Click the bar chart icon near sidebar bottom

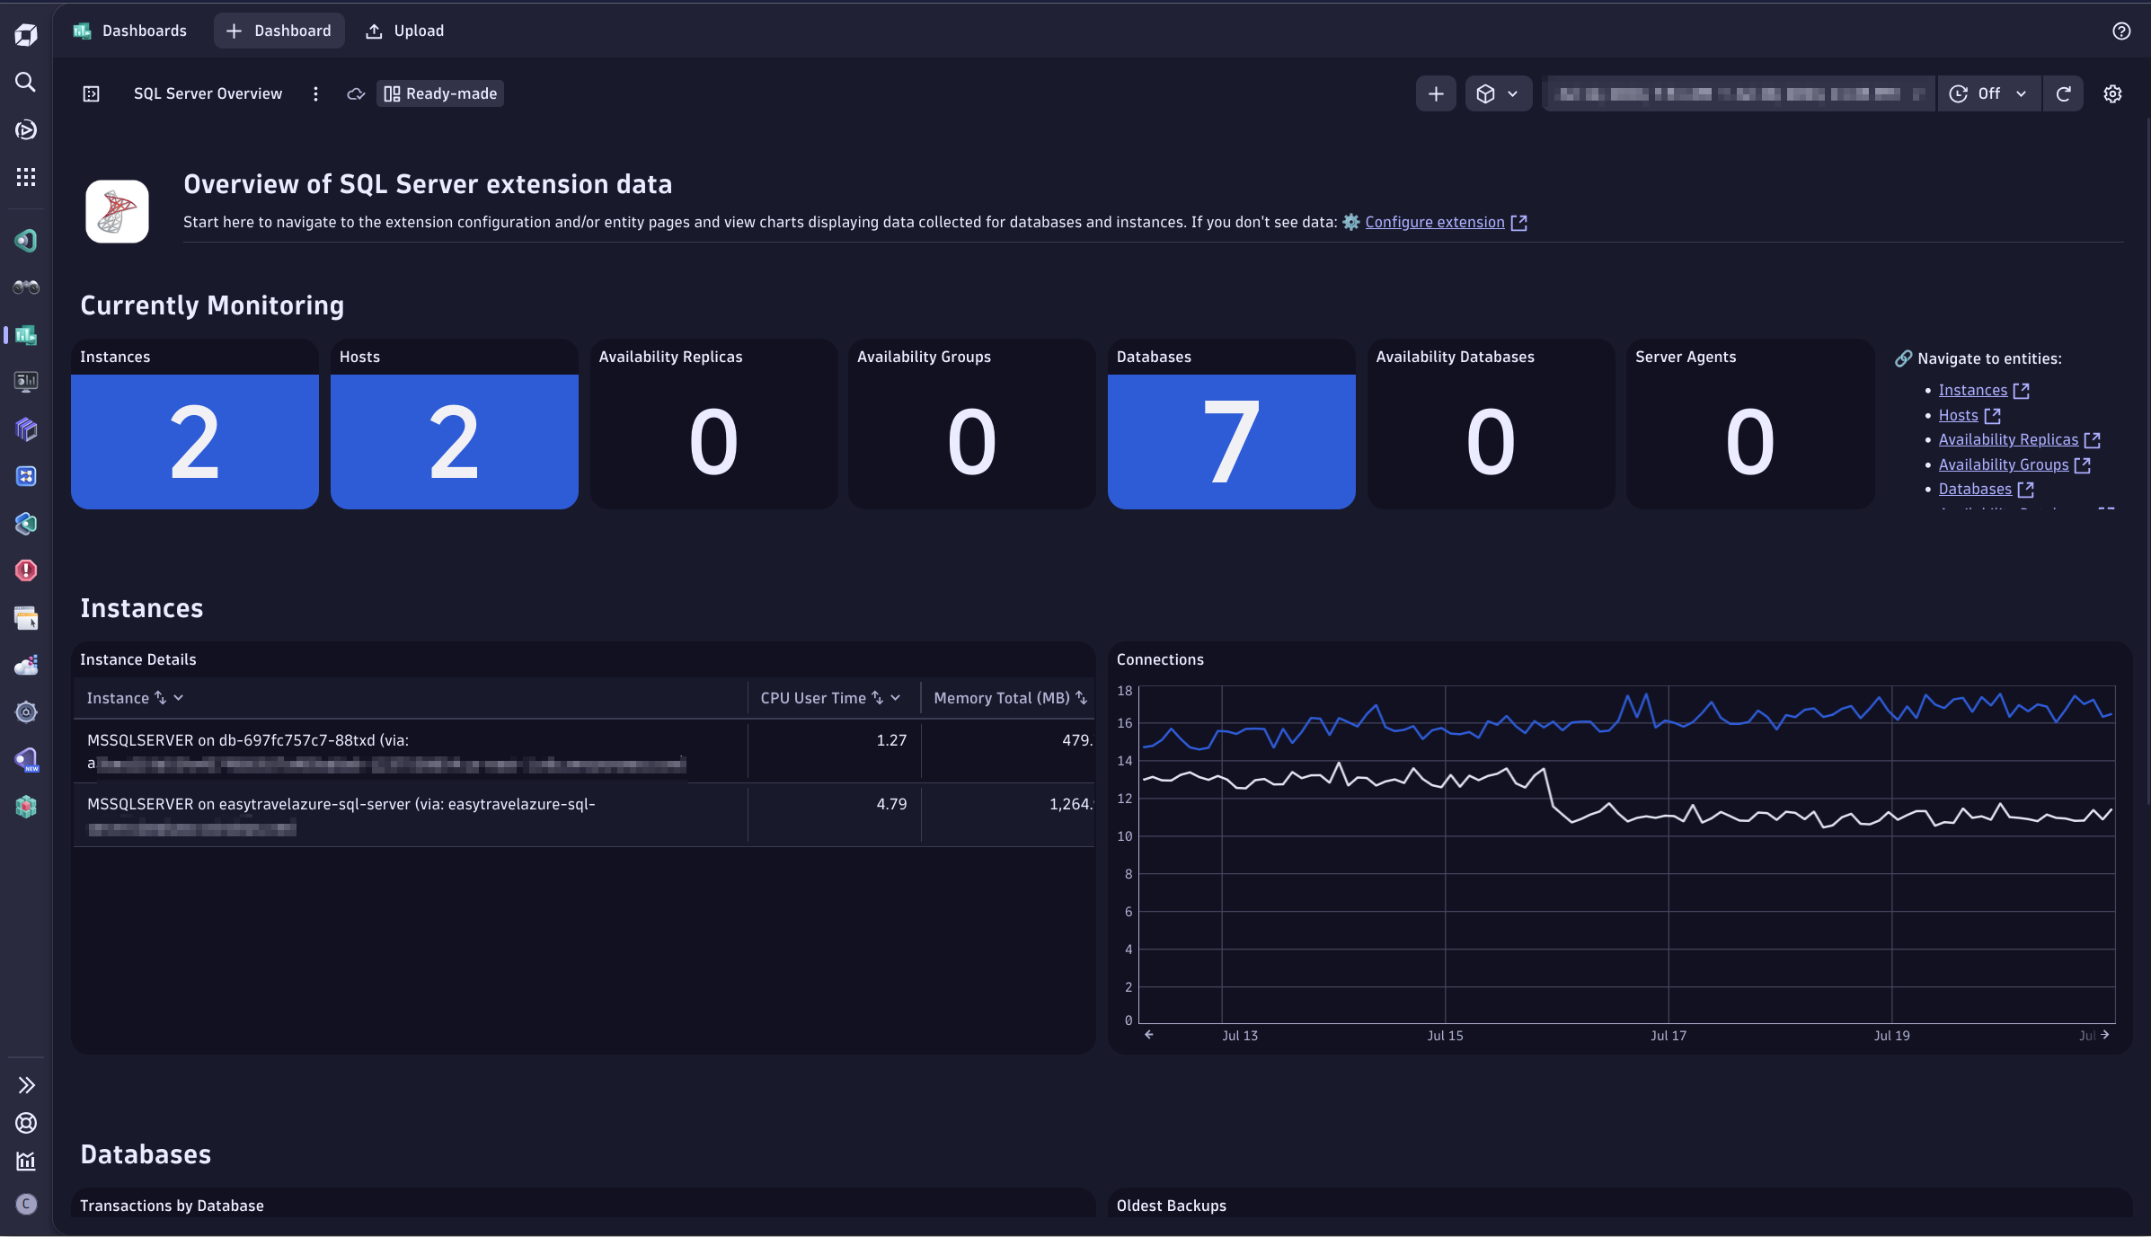(26, 1162)
